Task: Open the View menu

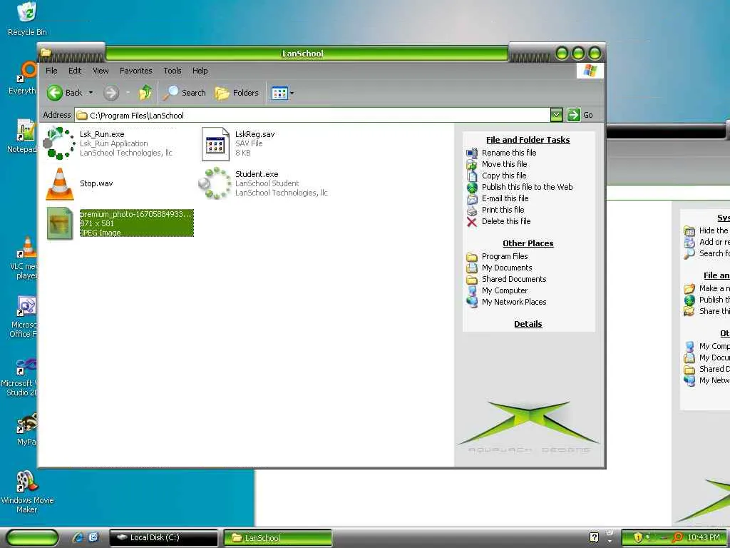Action: (x=101, y=71)
